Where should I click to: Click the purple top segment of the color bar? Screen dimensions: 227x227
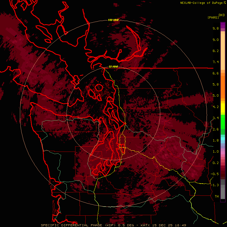(x=223, y=25)
